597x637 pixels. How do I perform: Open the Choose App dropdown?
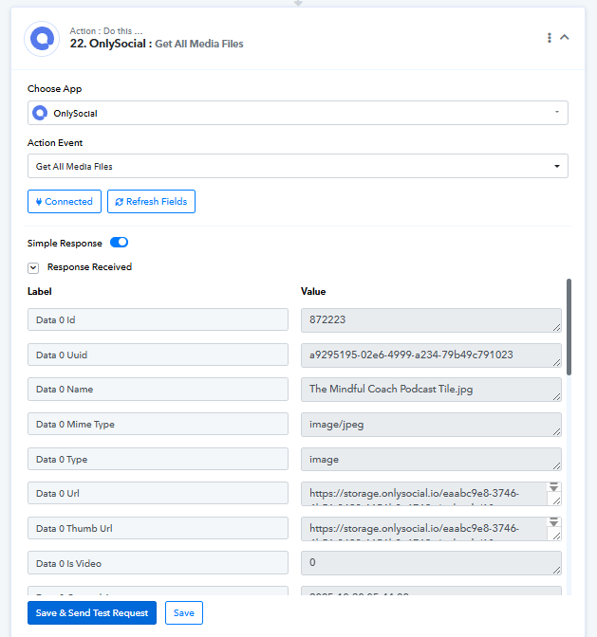[297, 113]
